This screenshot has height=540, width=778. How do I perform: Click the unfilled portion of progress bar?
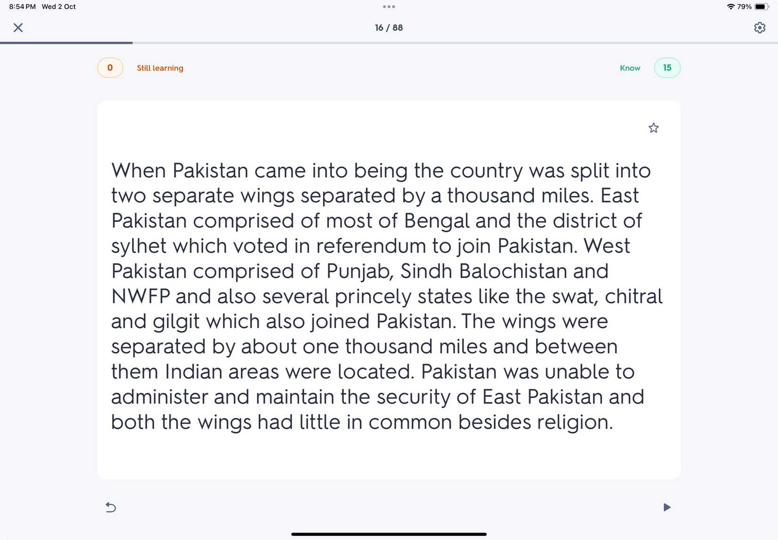pos(453,43)
